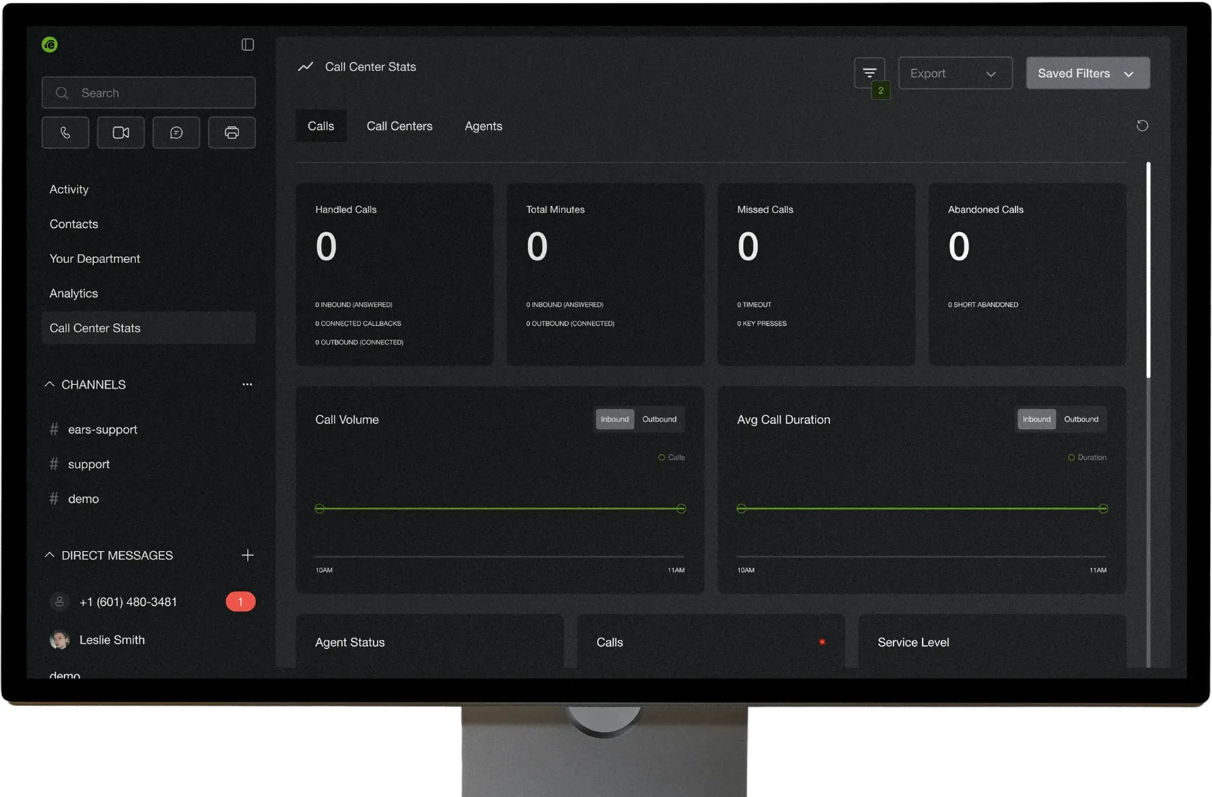Screen dimensions: 1212x797
Task: Open the Channels three-dot options menu
Action: pyautogui.click(x=247, y=384)
